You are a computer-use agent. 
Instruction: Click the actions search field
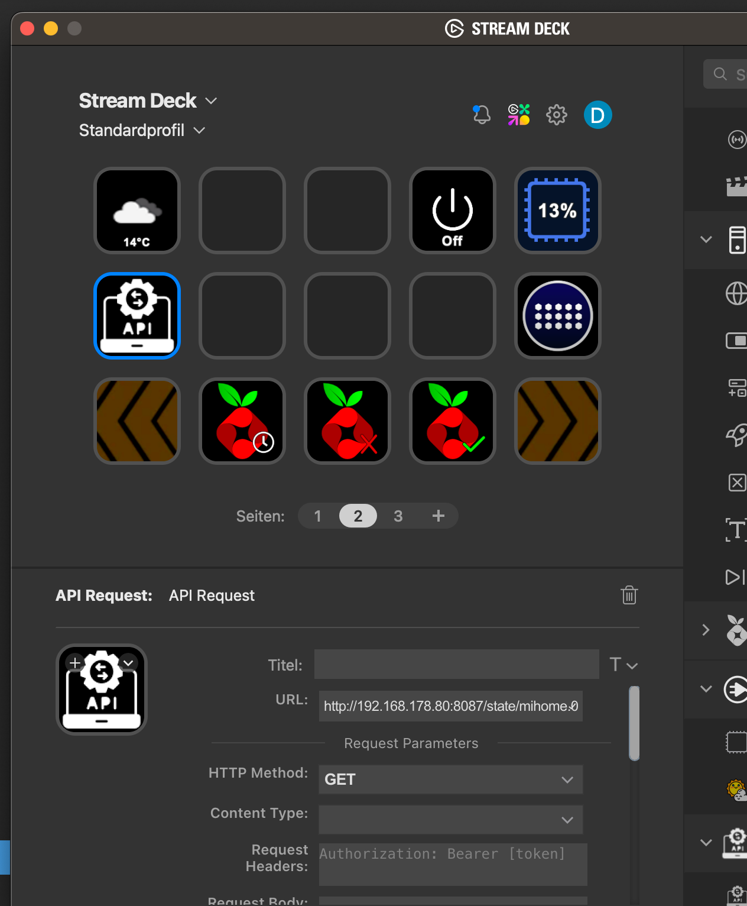click(x=725, y=74)
